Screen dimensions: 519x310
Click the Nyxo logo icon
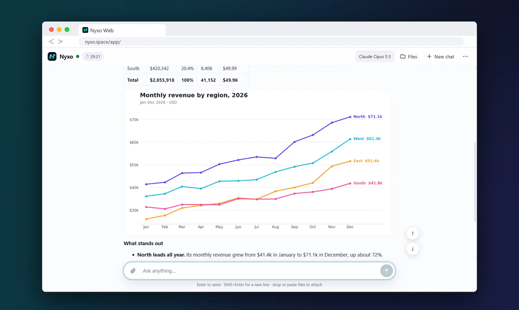tap(52, 56)
